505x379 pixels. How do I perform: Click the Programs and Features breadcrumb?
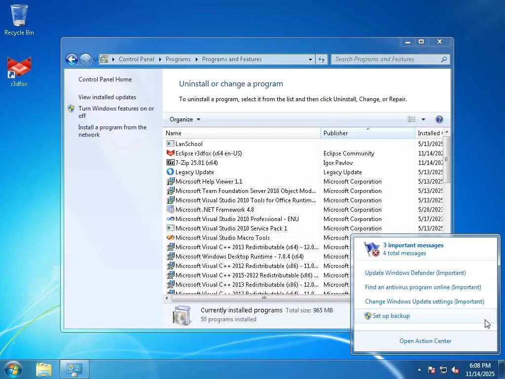232,59
